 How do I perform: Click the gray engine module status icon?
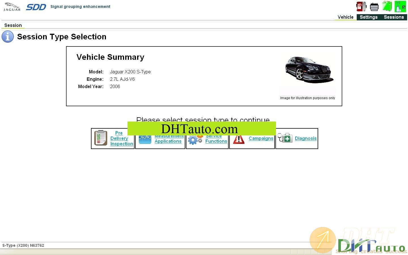[x=374, y=7]
